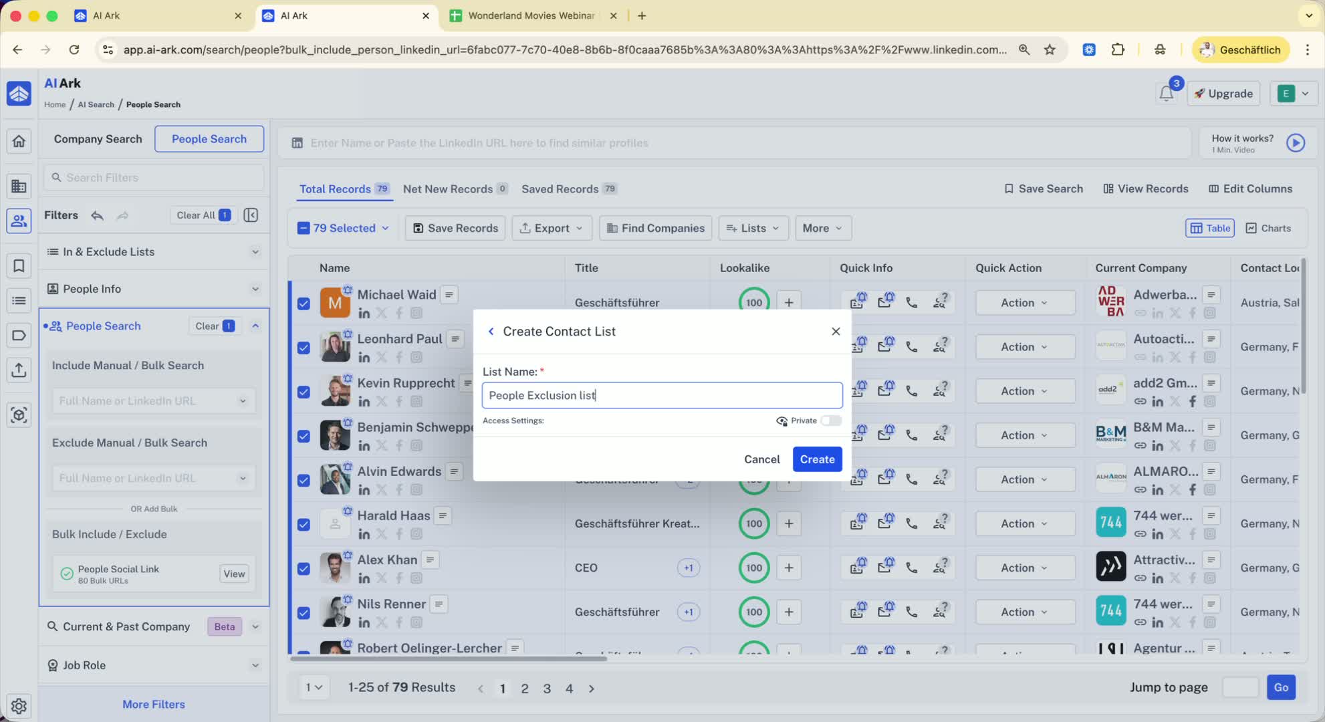Uncheck Michael Waid's row checkbox

304,303
